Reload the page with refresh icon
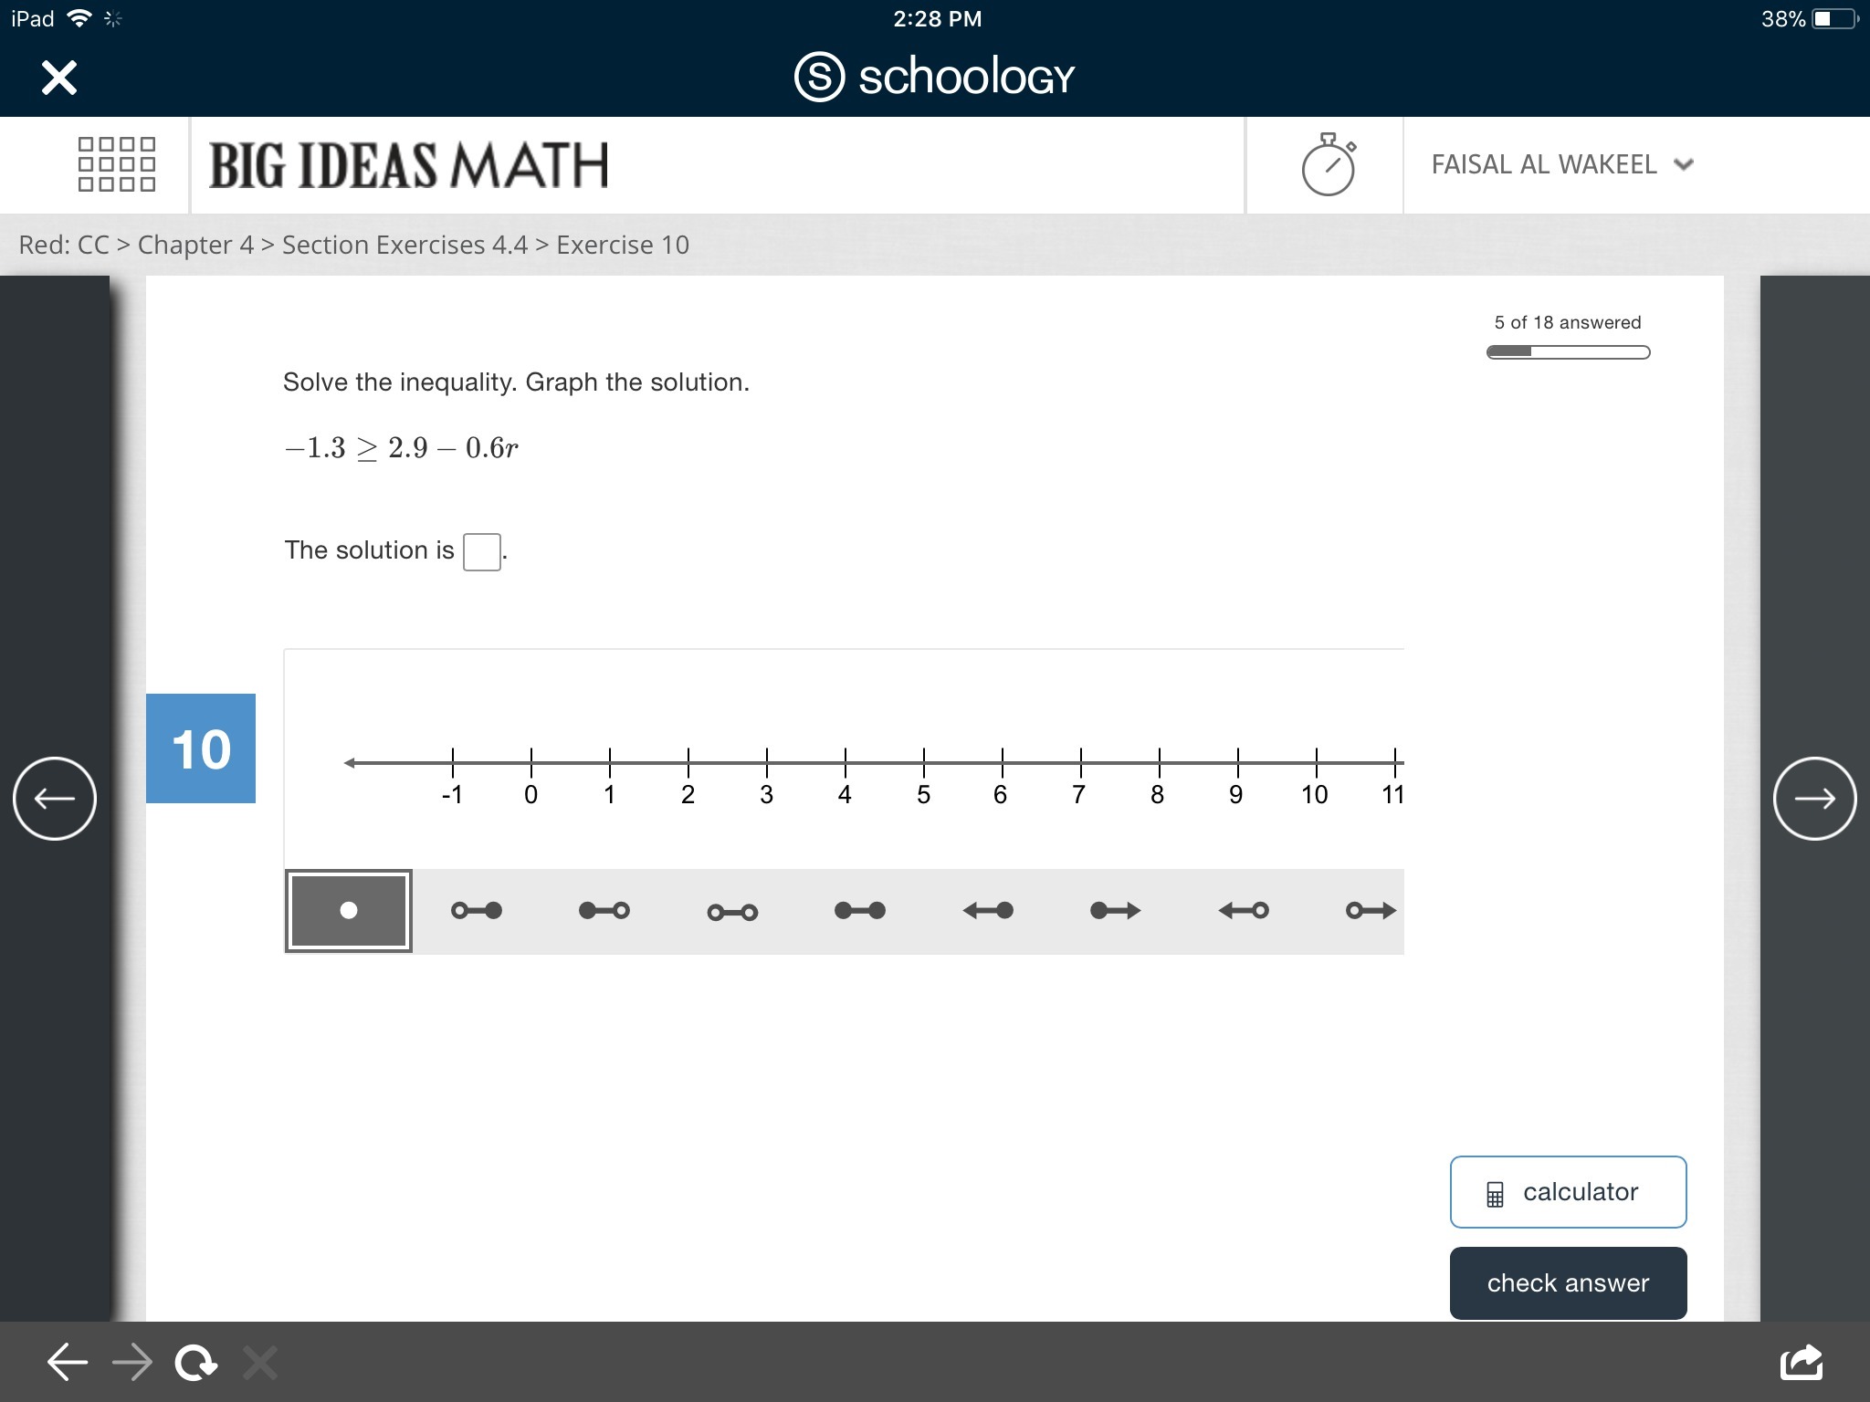This screenshot has width=1870, height=1402. pyautogui.click(x=196, y=1363)
